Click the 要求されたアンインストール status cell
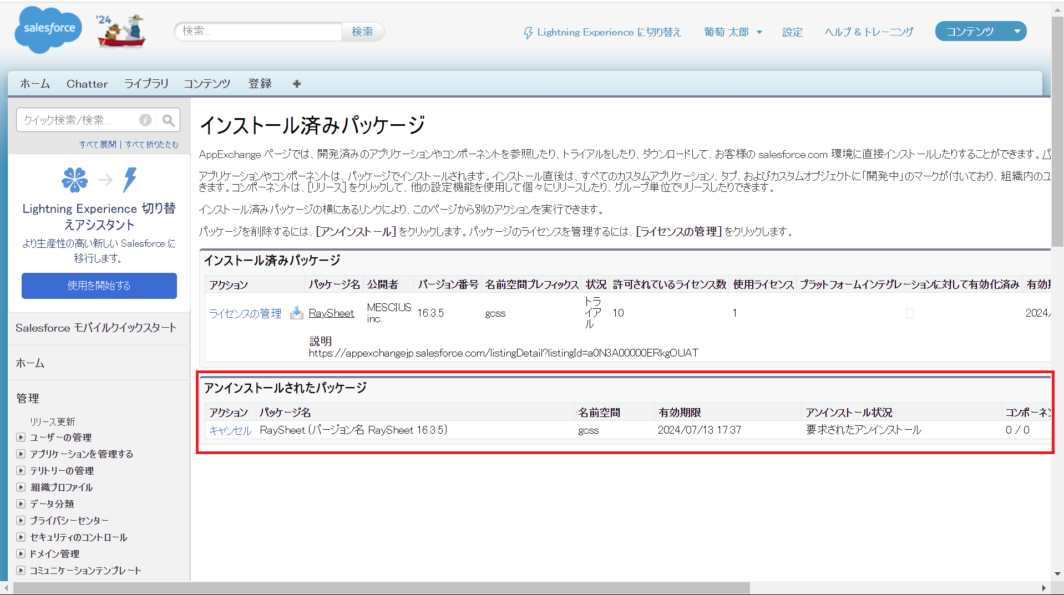 863,430
